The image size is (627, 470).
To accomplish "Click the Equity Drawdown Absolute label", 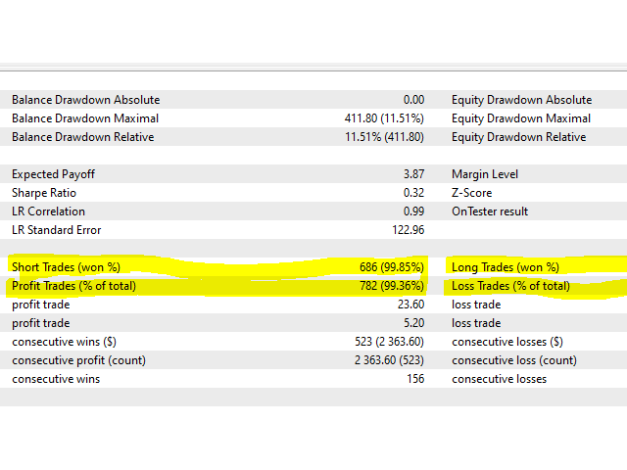I will (521, 100).
